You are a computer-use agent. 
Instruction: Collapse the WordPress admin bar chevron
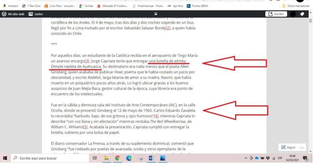point(156,14)
